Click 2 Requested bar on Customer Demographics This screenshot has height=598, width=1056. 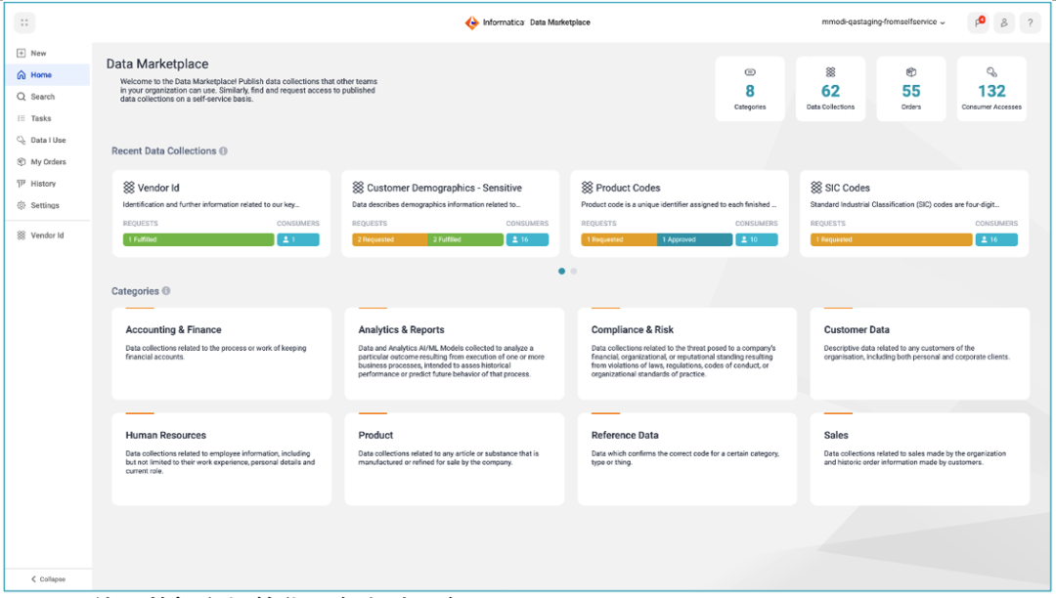tap(390, 239)
